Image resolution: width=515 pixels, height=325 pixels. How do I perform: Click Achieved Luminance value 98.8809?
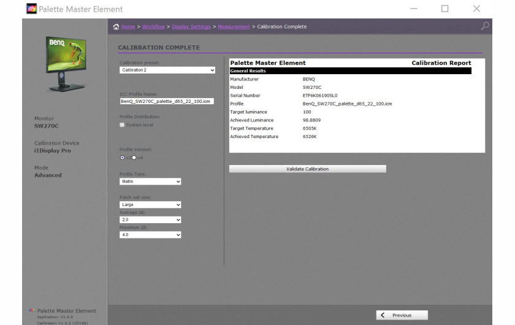point(311,120)
